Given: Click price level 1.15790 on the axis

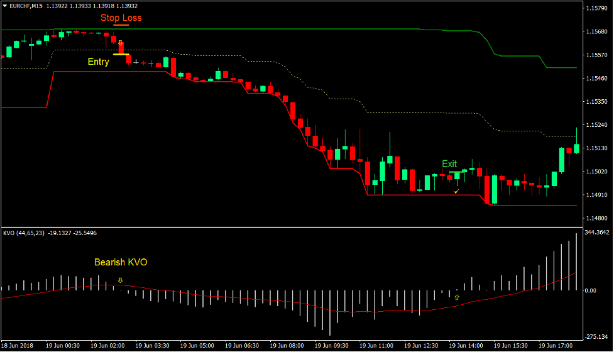Looking at the screenshot, I should pos(597,8).
